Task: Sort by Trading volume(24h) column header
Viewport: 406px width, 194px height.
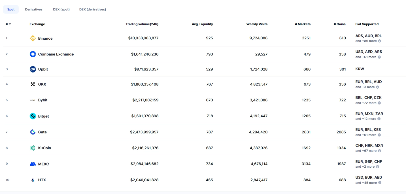Action: pyautogui.click(x=142, y=24)
